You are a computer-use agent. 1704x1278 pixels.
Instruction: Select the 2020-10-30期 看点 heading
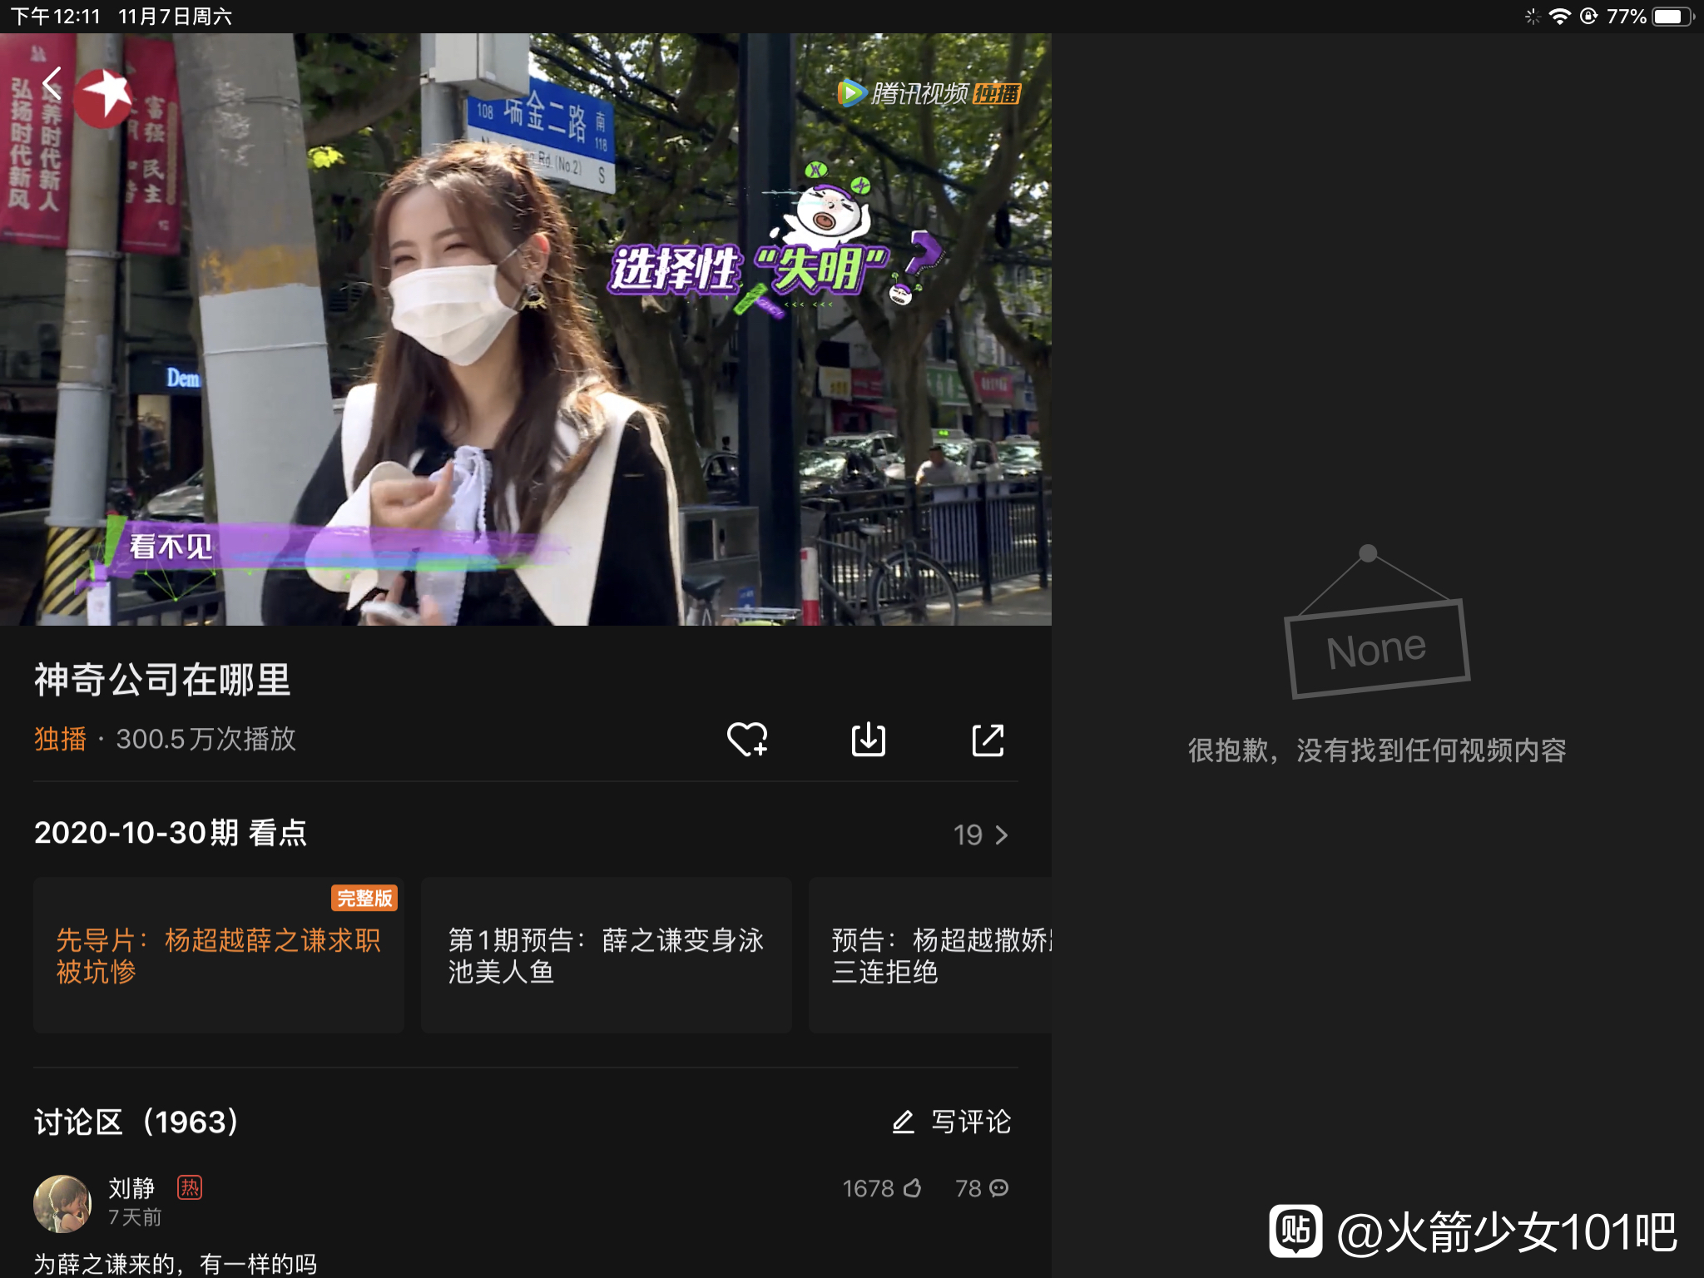pyautogui.click(x=171, y=833)
